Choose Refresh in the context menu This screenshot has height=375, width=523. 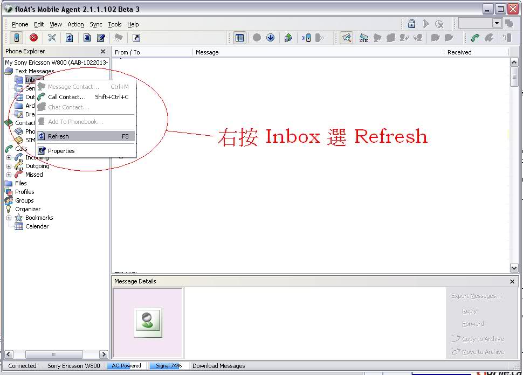[x=86, y=136]
